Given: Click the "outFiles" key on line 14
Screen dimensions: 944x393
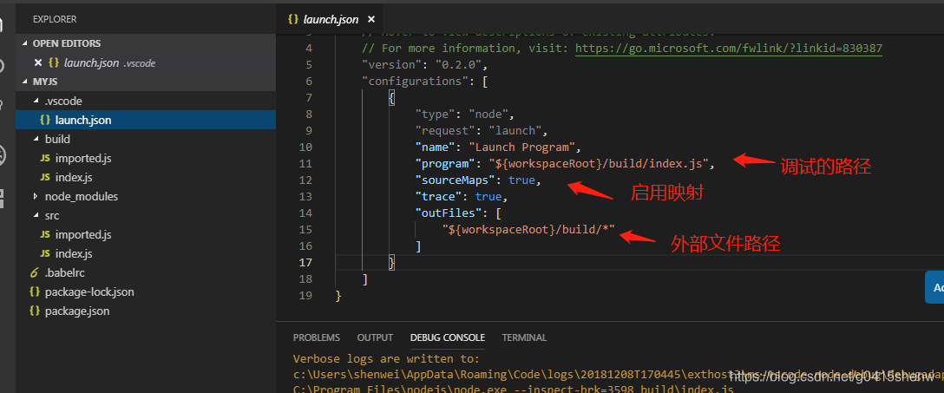Looking at the screenshot, I should coord(449,213).
